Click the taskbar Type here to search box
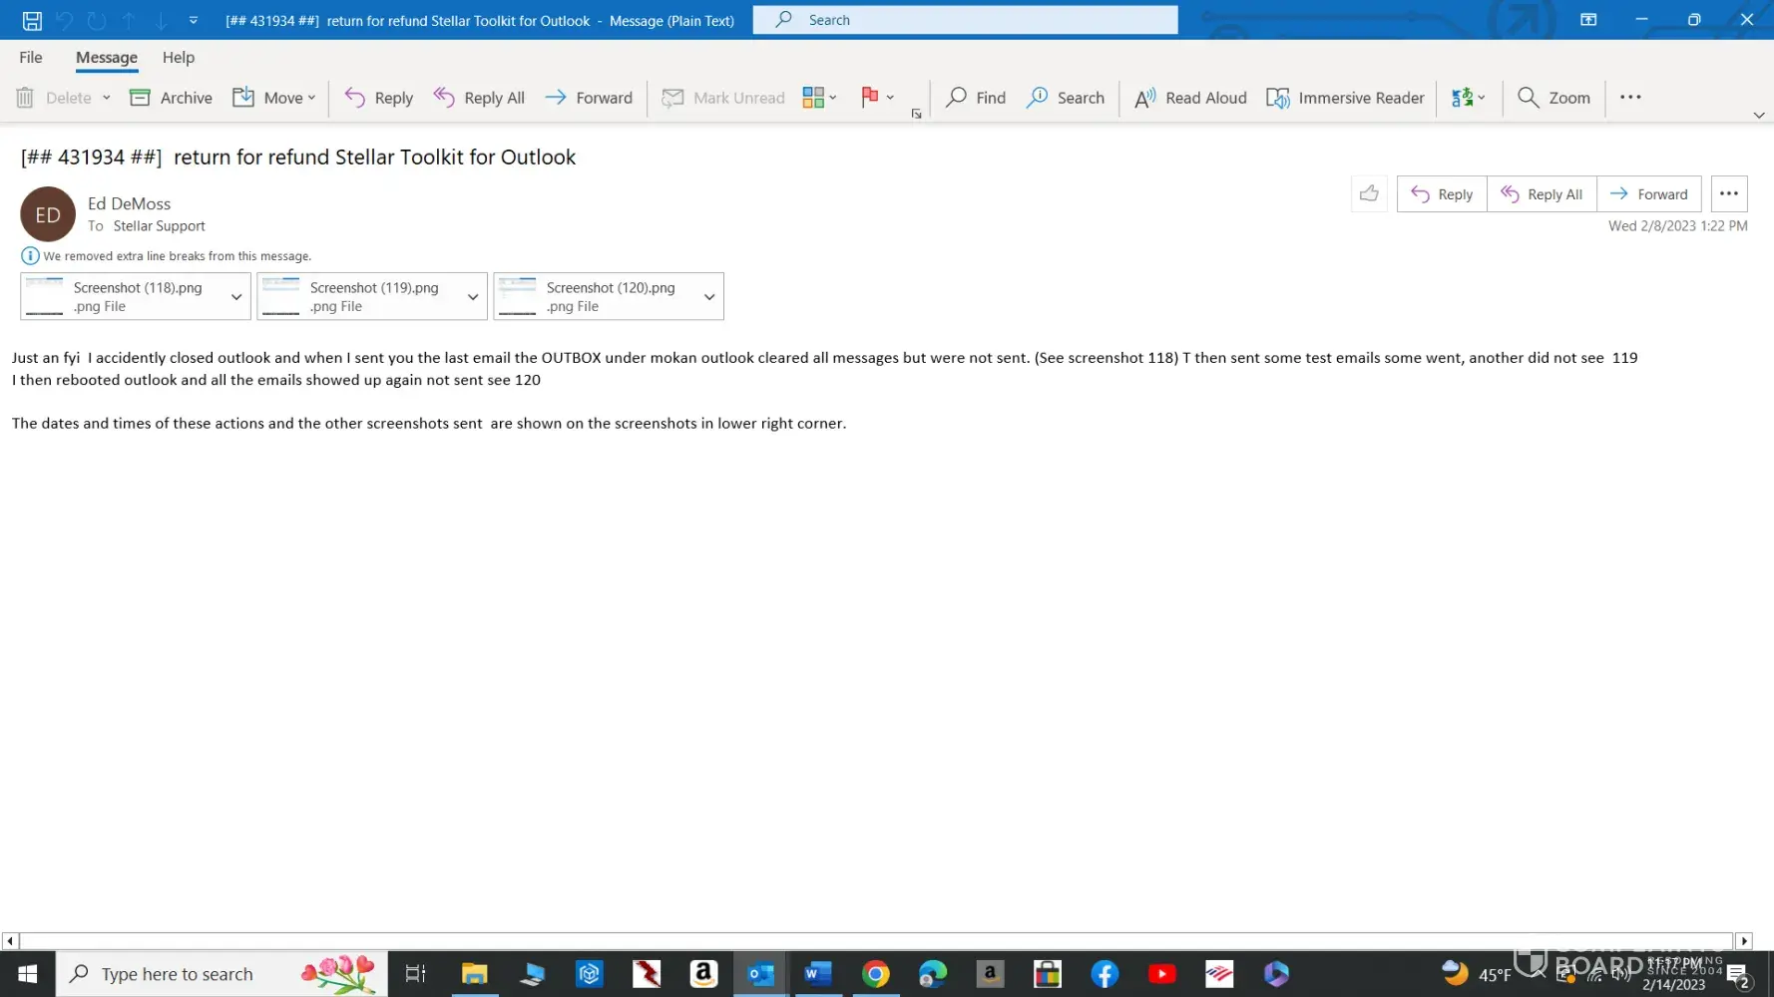This screenshot has height=997, width=1774. pos(222,974)
